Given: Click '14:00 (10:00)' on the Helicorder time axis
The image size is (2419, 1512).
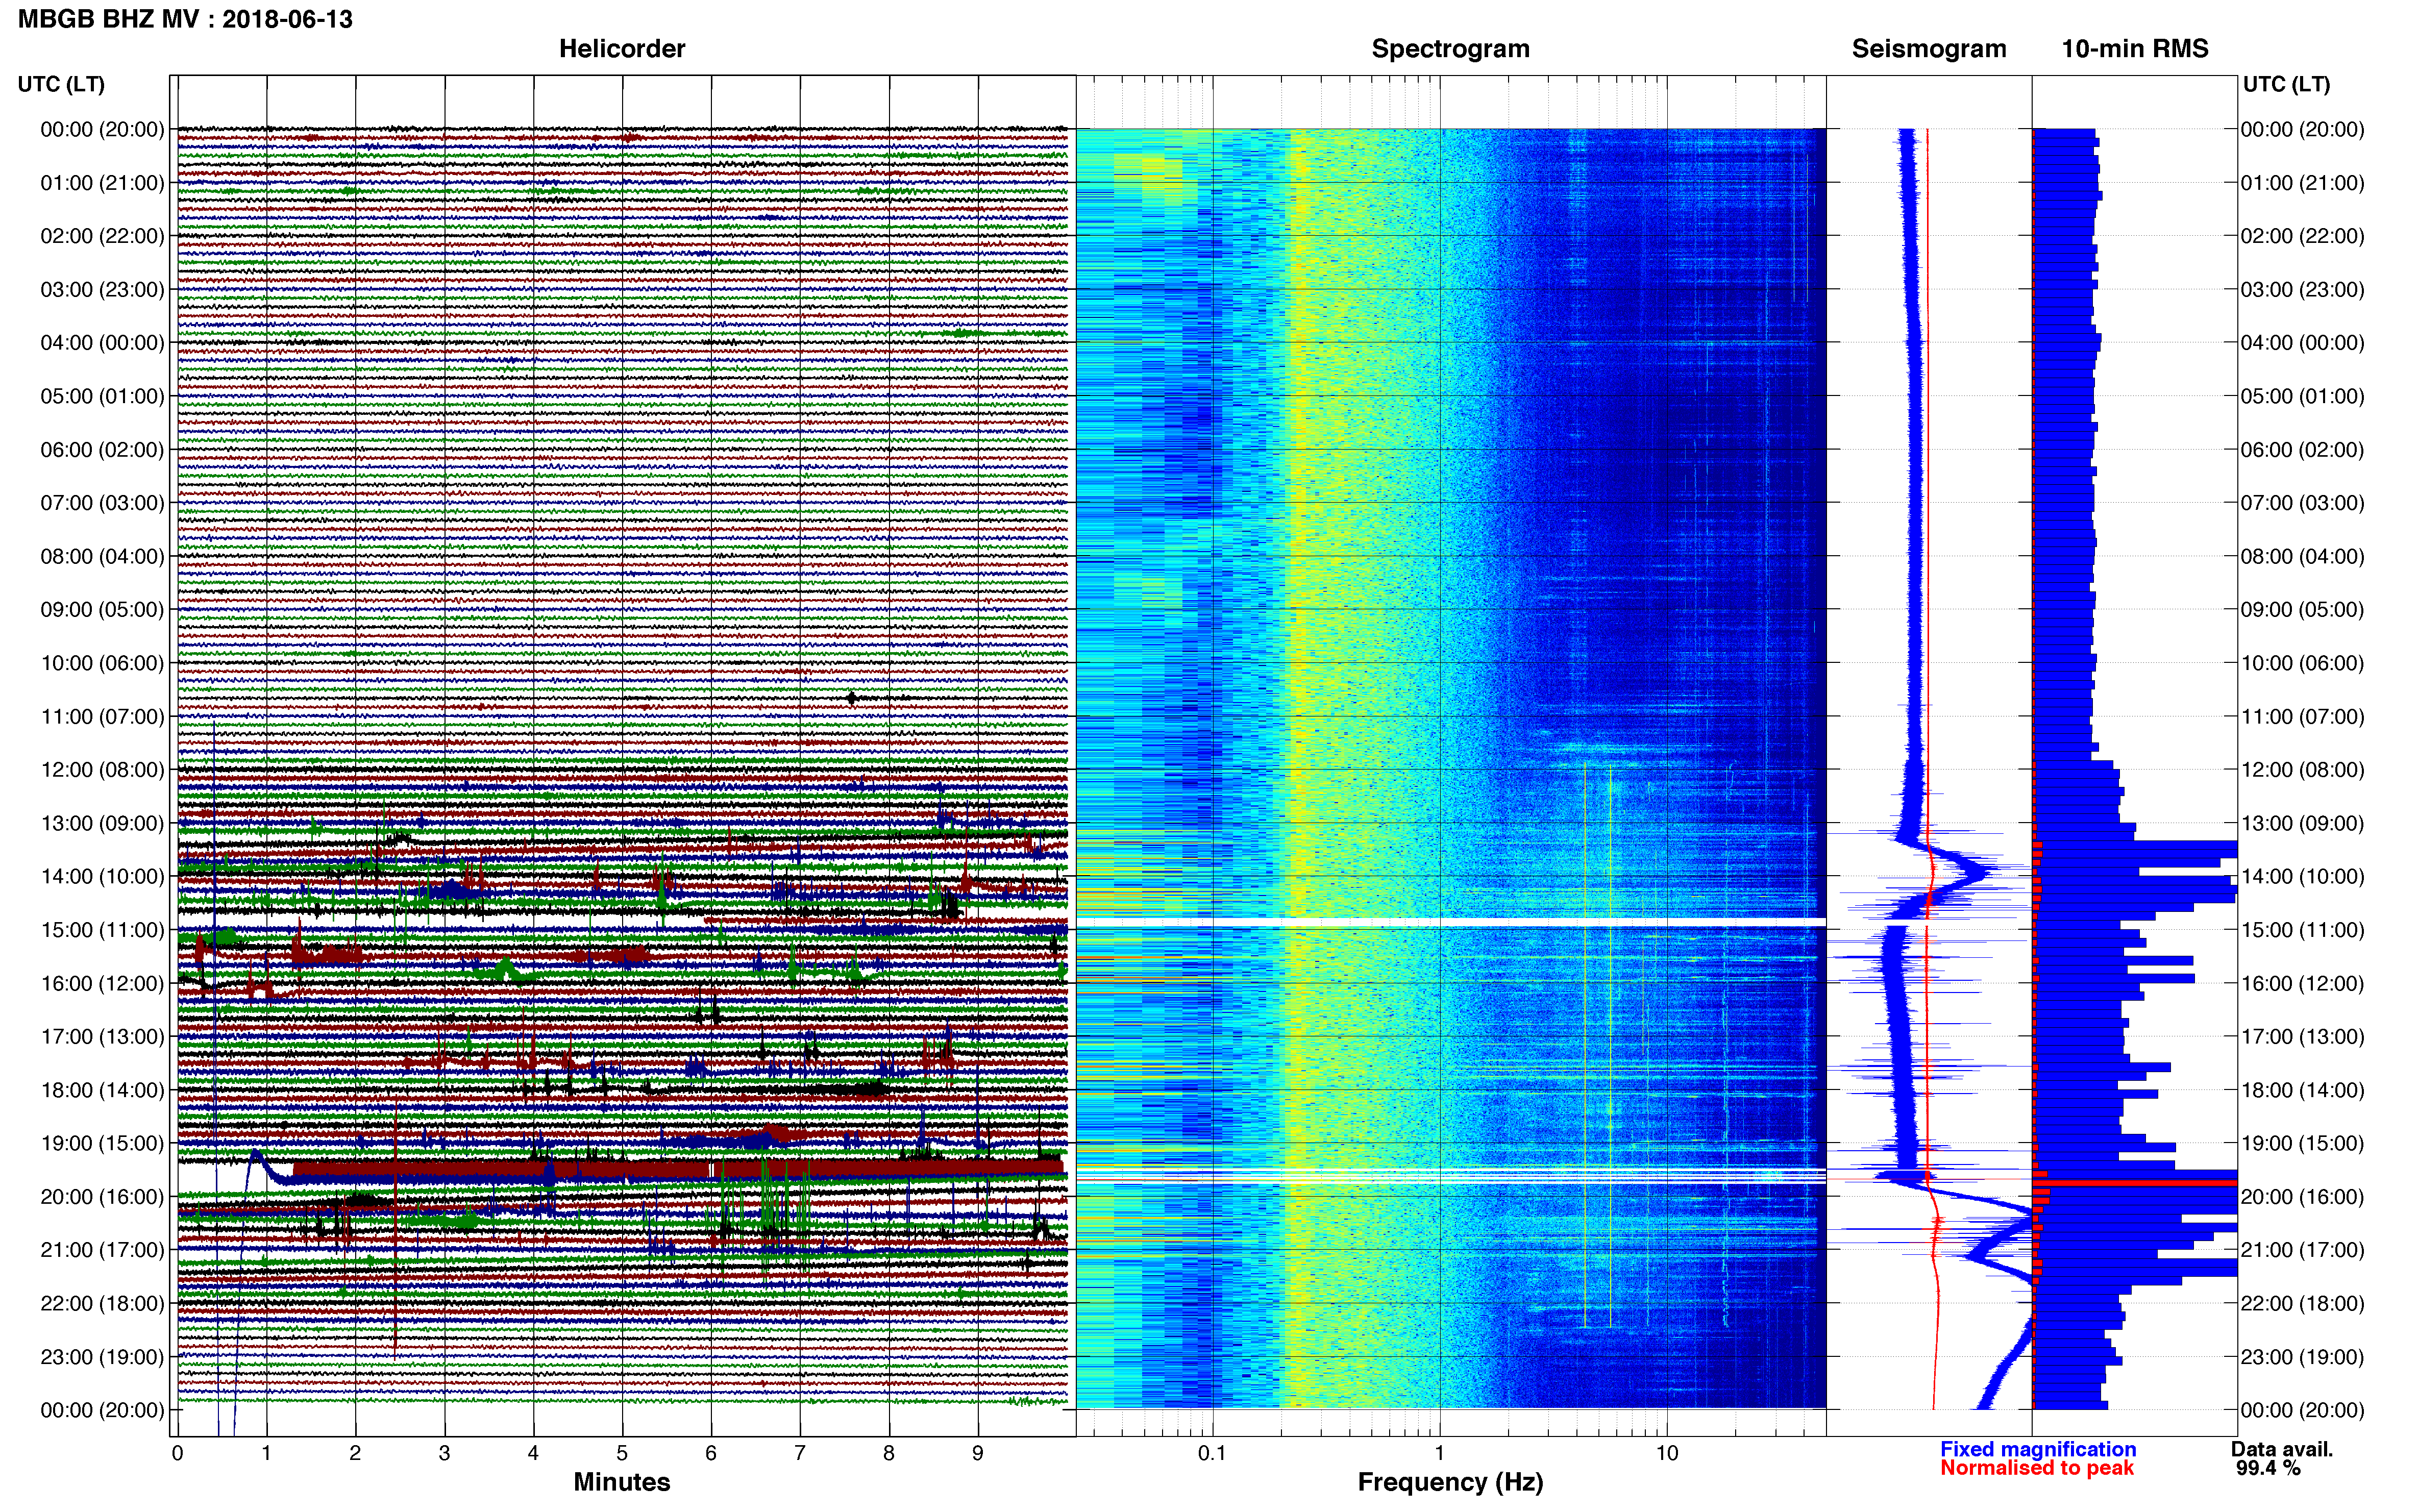Looking at the screenshot, I should point(102,877).
